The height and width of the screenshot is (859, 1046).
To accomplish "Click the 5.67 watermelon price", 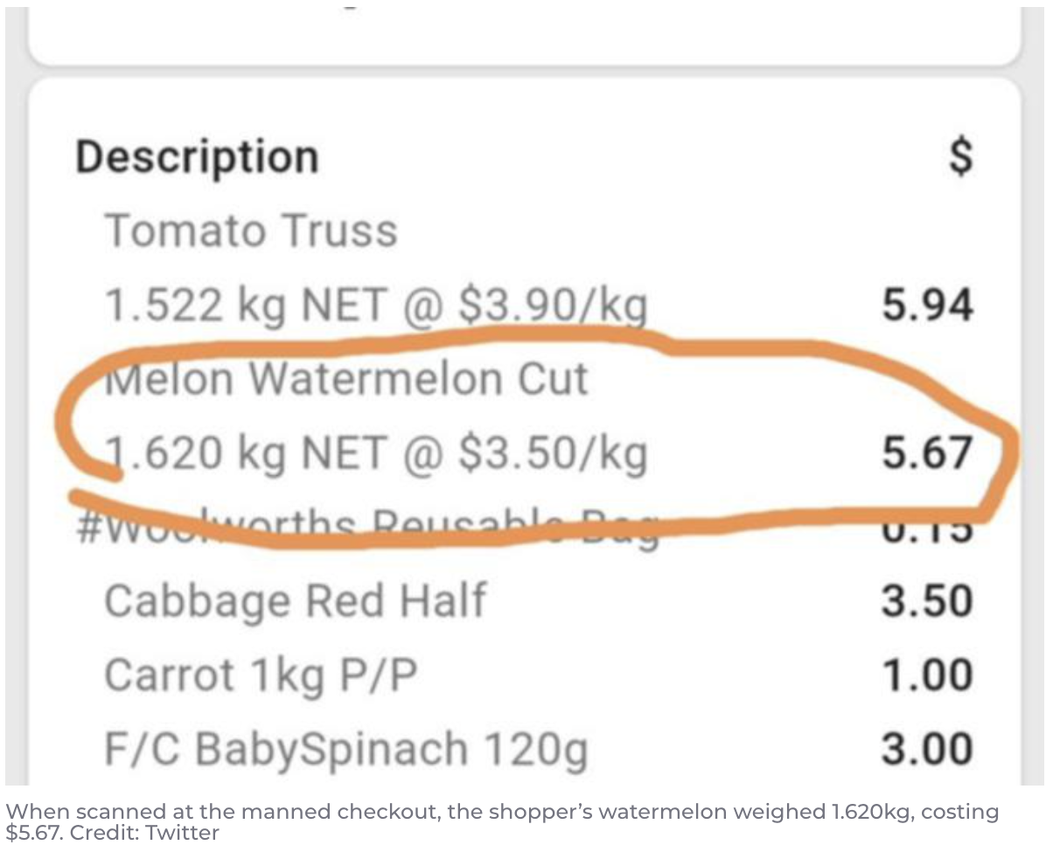I will point(927,452).
